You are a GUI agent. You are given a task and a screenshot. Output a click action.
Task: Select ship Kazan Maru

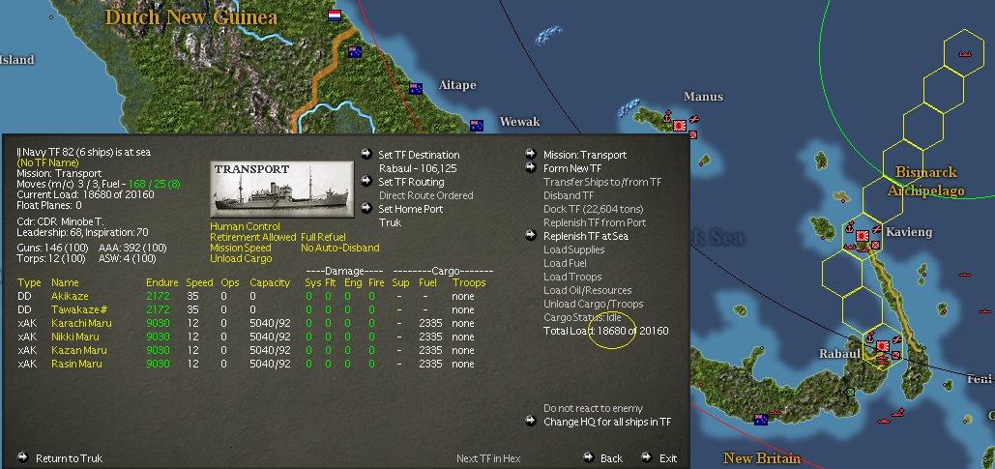coord(78,350)
